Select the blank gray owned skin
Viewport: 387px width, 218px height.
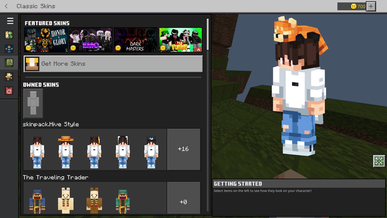(x=33, y=104)
